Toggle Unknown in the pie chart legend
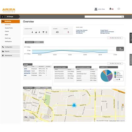Viewport: 132px width, 132px height. point(118,77)
